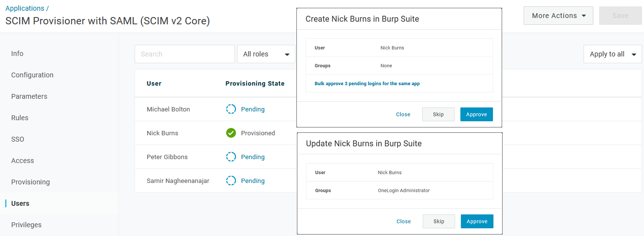Click Bulk approve 3 pending logins link

[367, 84]
